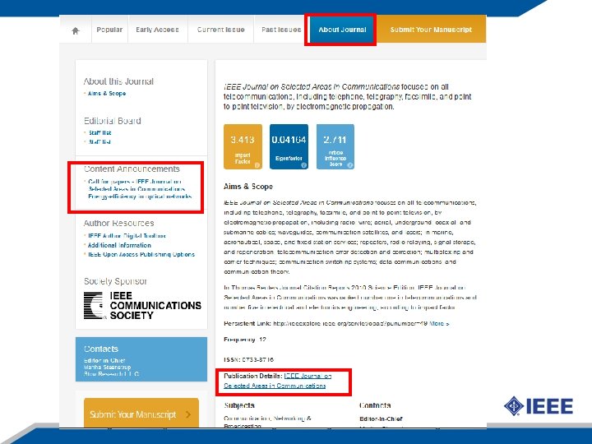Click the IEEE logo on the slide
This screenshot has width=592, height=444.
539,406
